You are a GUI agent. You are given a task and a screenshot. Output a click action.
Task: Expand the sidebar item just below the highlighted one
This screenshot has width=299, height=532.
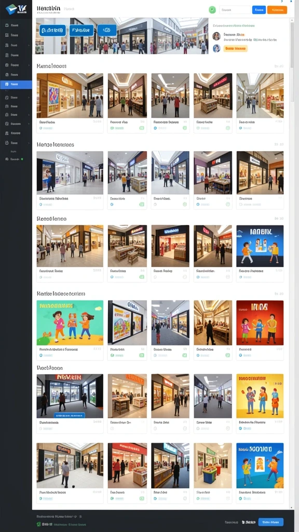pos(16,97)
